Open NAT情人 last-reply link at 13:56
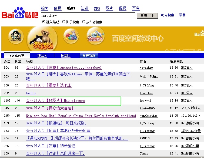 coord(187,68)
